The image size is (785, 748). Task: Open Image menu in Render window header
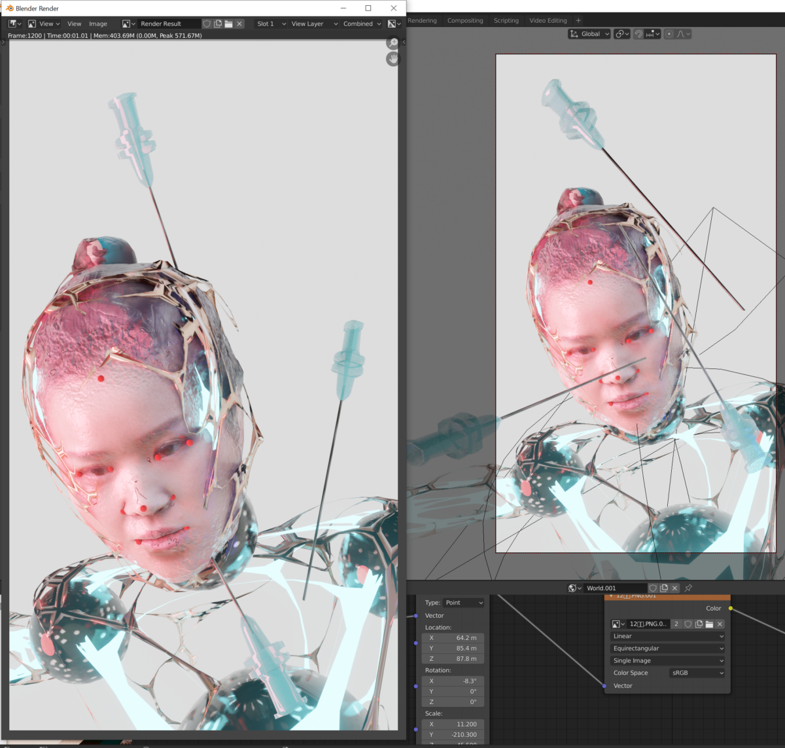point(98,24)
